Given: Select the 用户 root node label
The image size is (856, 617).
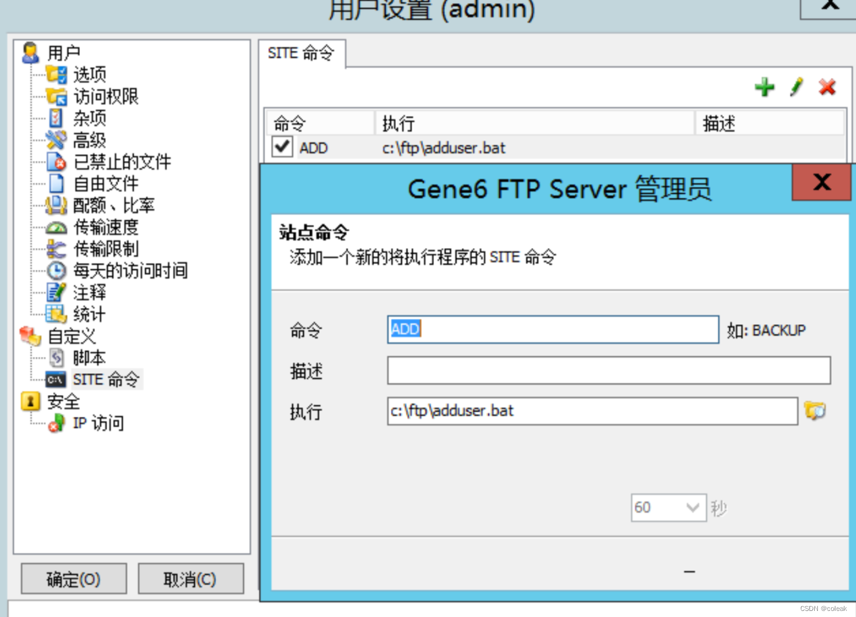Looking at the screenshot, I should point(64,53).
